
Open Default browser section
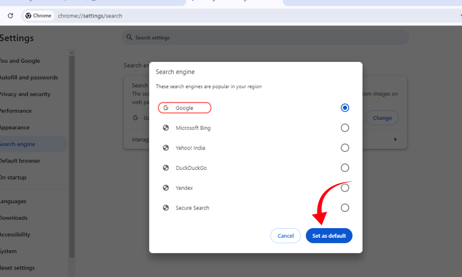click(x=20, y=161)
